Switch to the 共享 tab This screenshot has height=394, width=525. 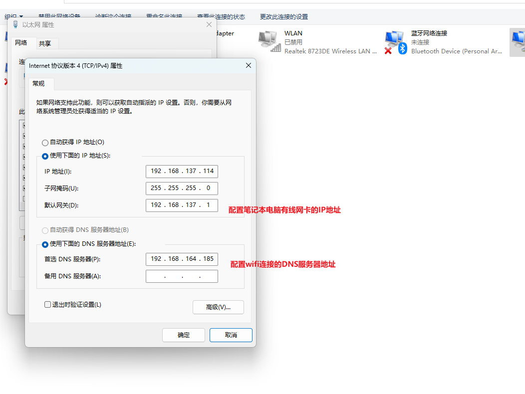click(45, 43)
